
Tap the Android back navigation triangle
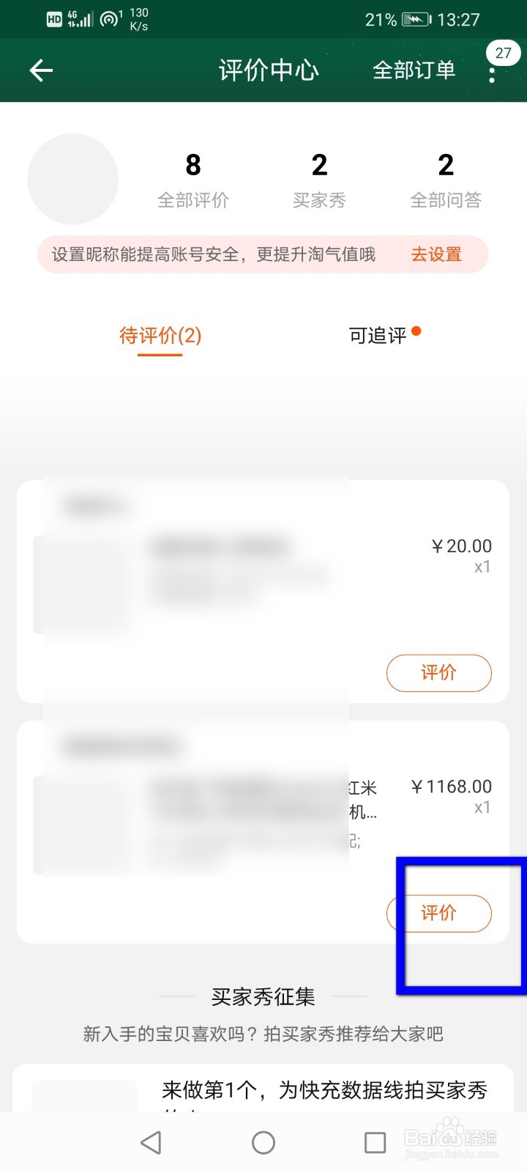[x=151, y=1142]
